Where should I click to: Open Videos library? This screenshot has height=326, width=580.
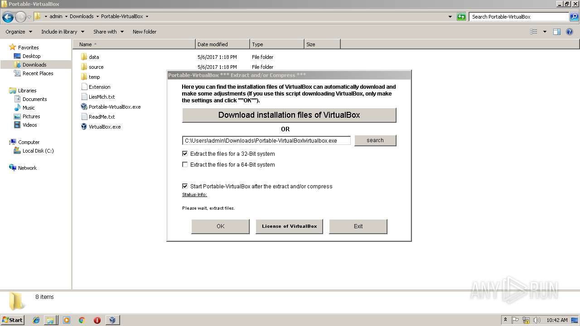[30, 125]
